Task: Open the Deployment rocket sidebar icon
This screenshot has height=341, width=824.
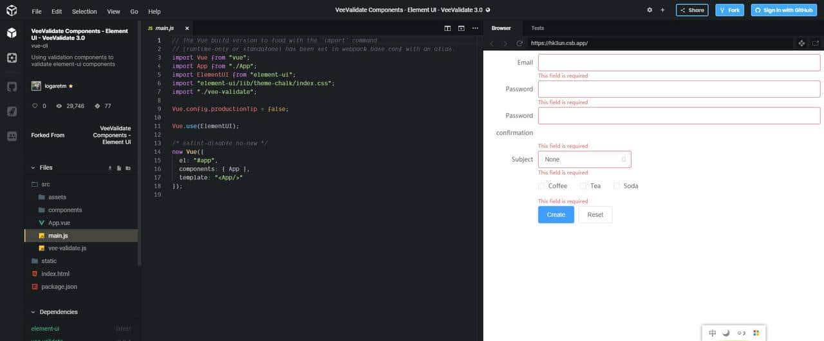Action: [x=12, y=111]
